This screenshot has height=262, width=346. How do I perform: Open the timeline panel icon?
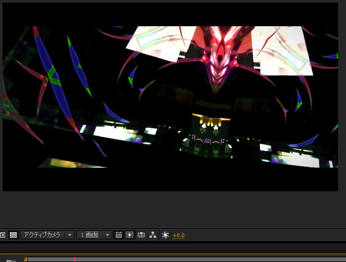point(141,235)
